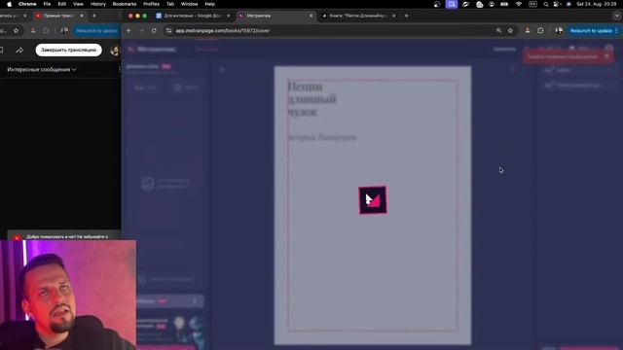Expand tab search dropdown at top right
Viewport: 623px width, 350px height.
tap(616, 16)
